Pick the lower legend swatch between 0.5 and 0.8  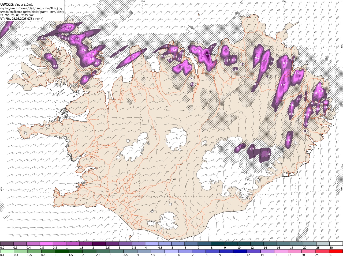pyautogui.click(x=34, y=251)
